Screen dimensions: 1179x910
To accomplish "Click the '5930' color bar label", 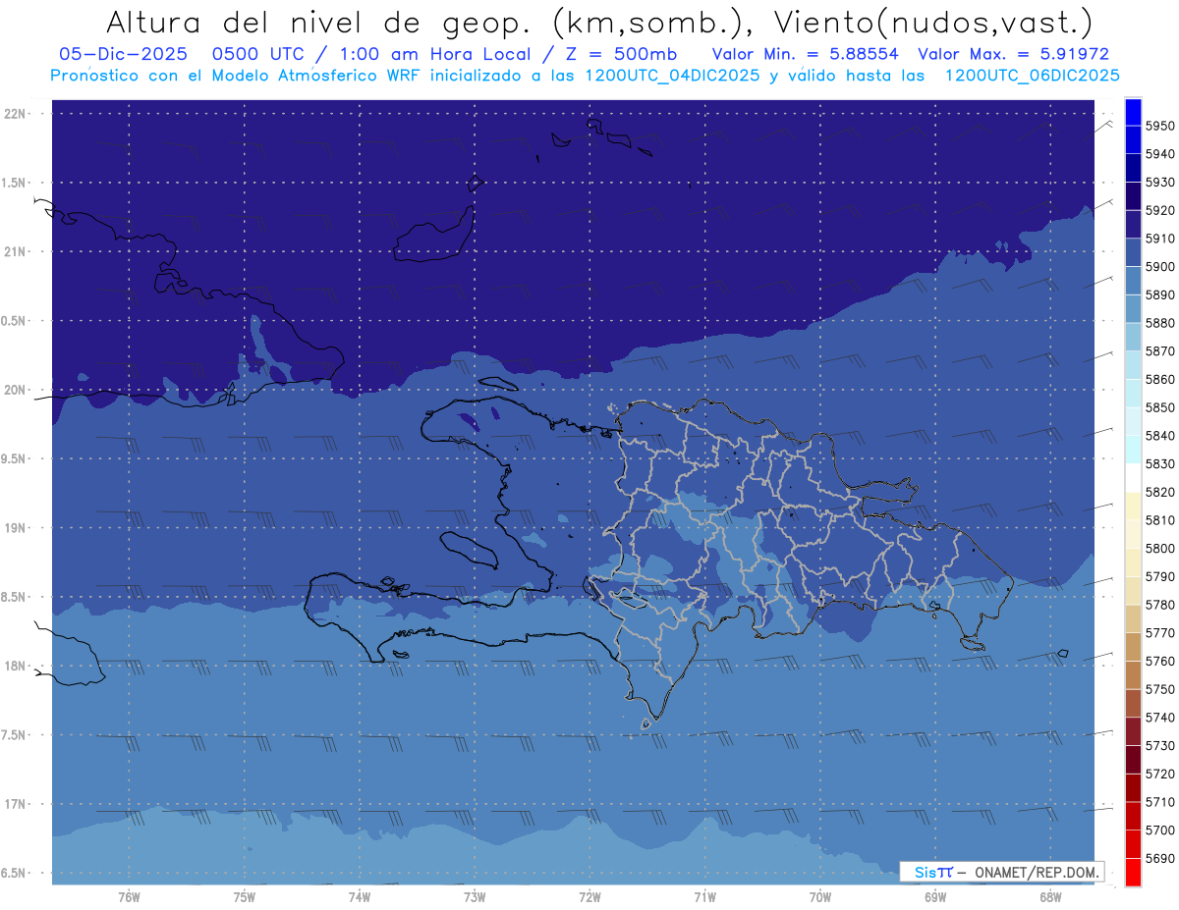I will (x=1160, y=183).
